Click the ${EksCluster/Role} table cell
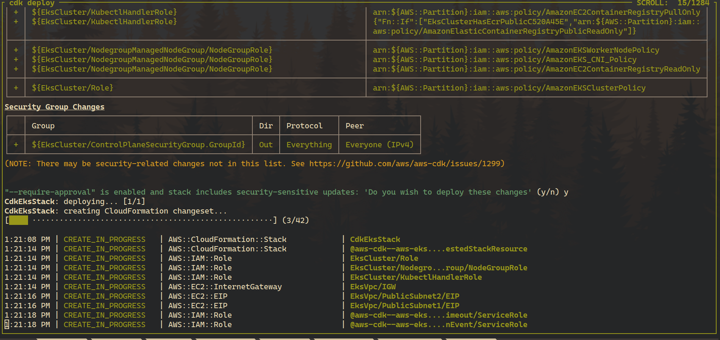 pyautogui.click(x=73, y=88)
